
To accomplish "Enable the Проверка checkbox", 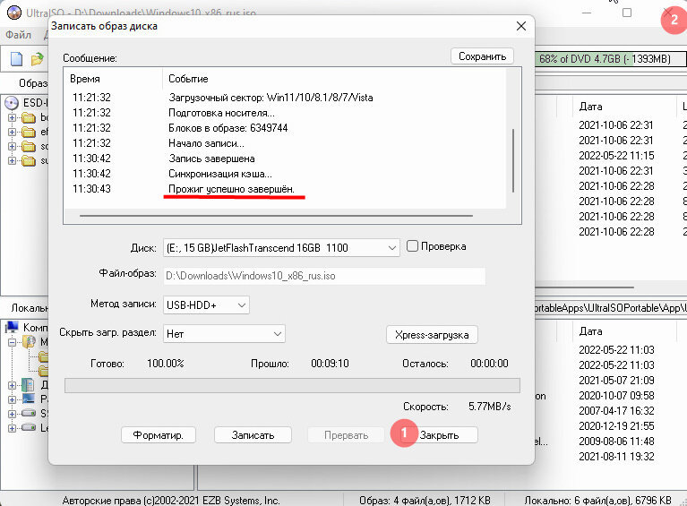I will [x=412, y=245].
